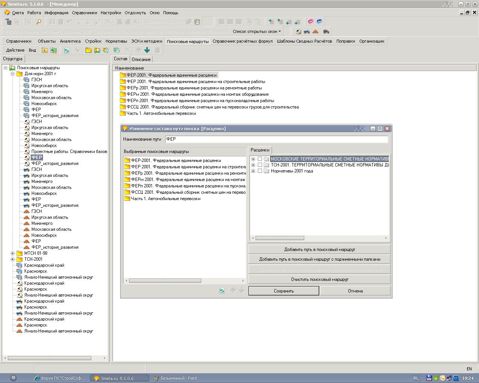Click the blue truck icon in the toolbar
The height and width of the screenshot is (383, 479).
(307, 31)
